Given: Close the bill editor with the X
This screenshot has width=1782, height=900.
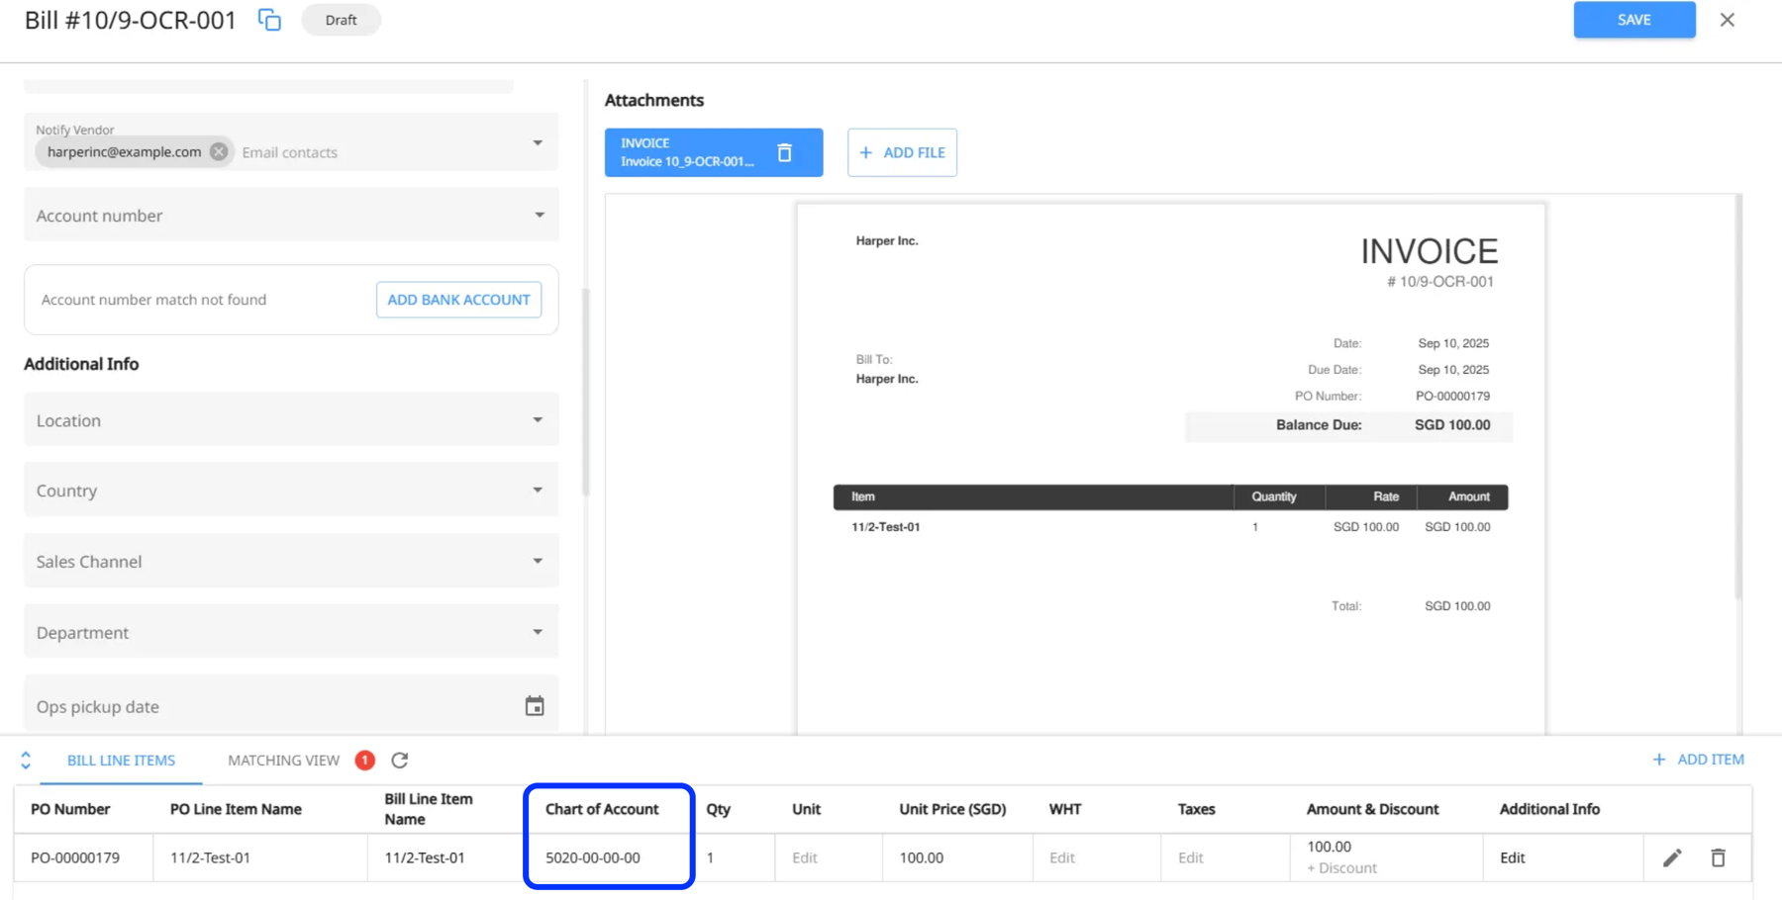Looking at the screenshot, I should [x=1728, y=20].
